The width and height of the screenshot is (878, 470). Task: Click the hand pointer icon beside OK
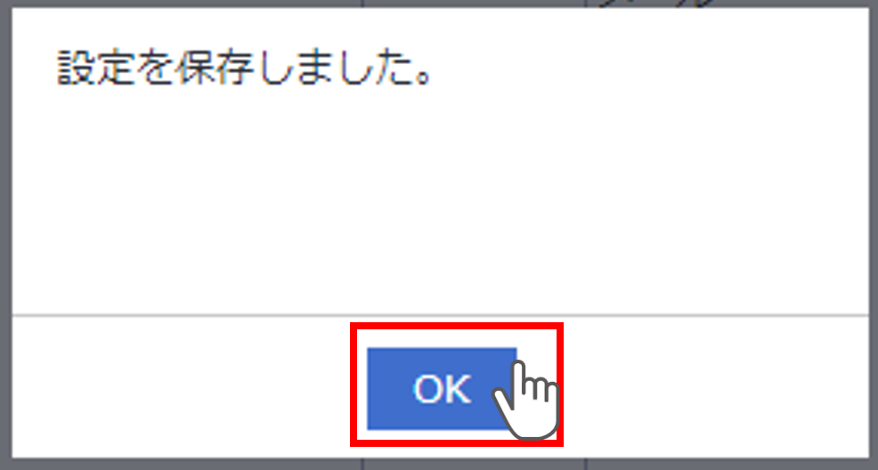pos(526,400)
